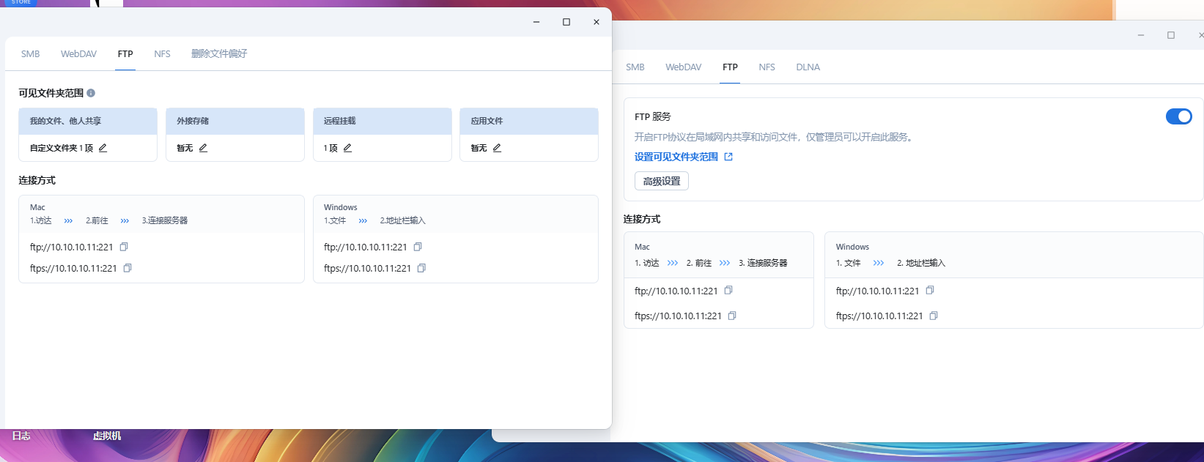Go to NFS tab in right window
1204x462 pixels.
(767, 67)
